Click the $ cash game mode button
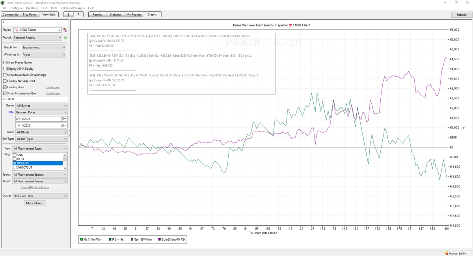This screenshot has width=473, height=256. tap(69, 15)
